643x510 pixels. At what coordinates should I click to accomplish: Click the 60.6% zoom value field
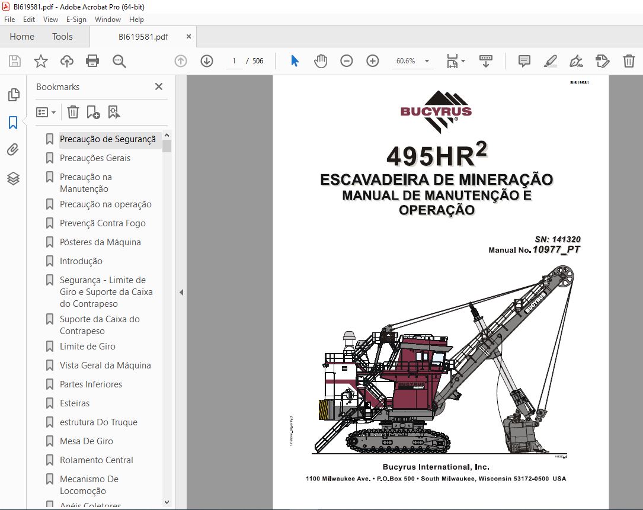coord(405,61)
